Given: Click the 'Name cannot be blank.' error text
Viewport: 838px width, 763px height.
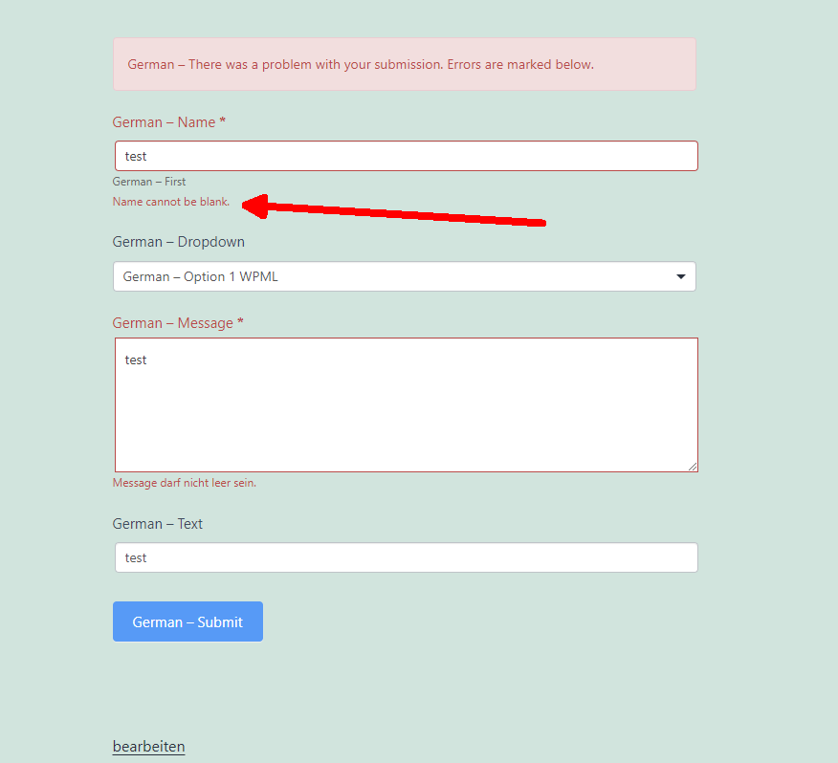Looking at the screenshot, I should [171, 202].
